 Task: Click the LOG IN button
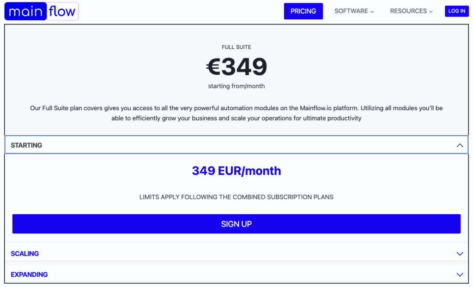click(456, 11)
